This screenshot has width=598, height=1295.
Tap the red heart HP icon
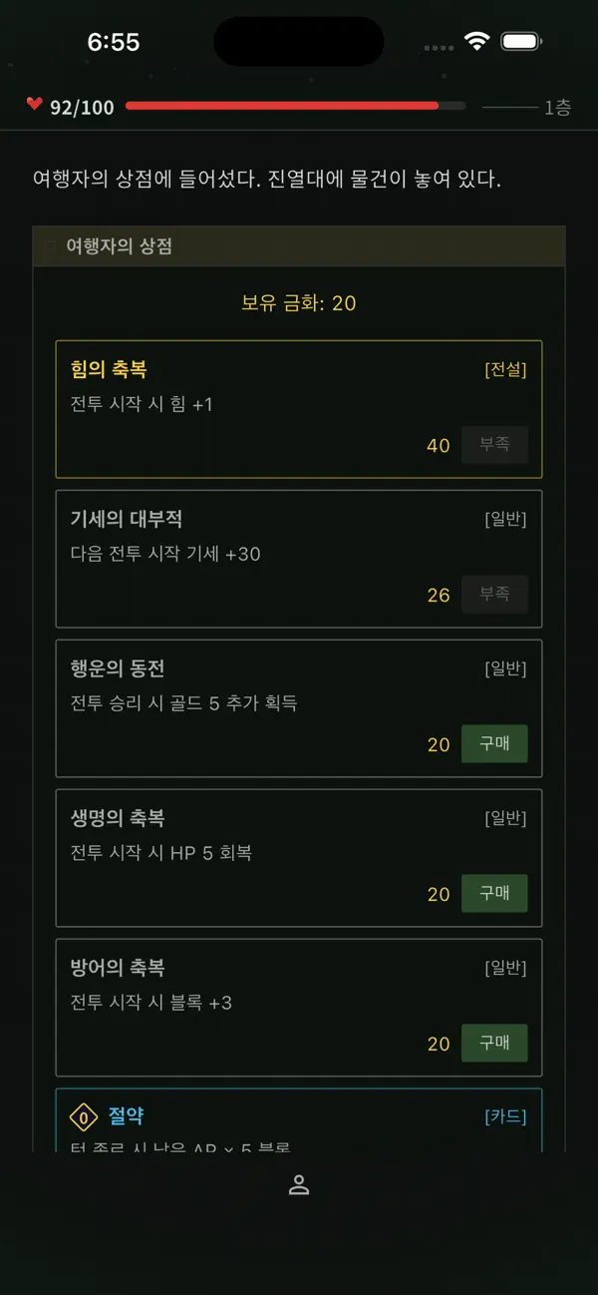35,104
